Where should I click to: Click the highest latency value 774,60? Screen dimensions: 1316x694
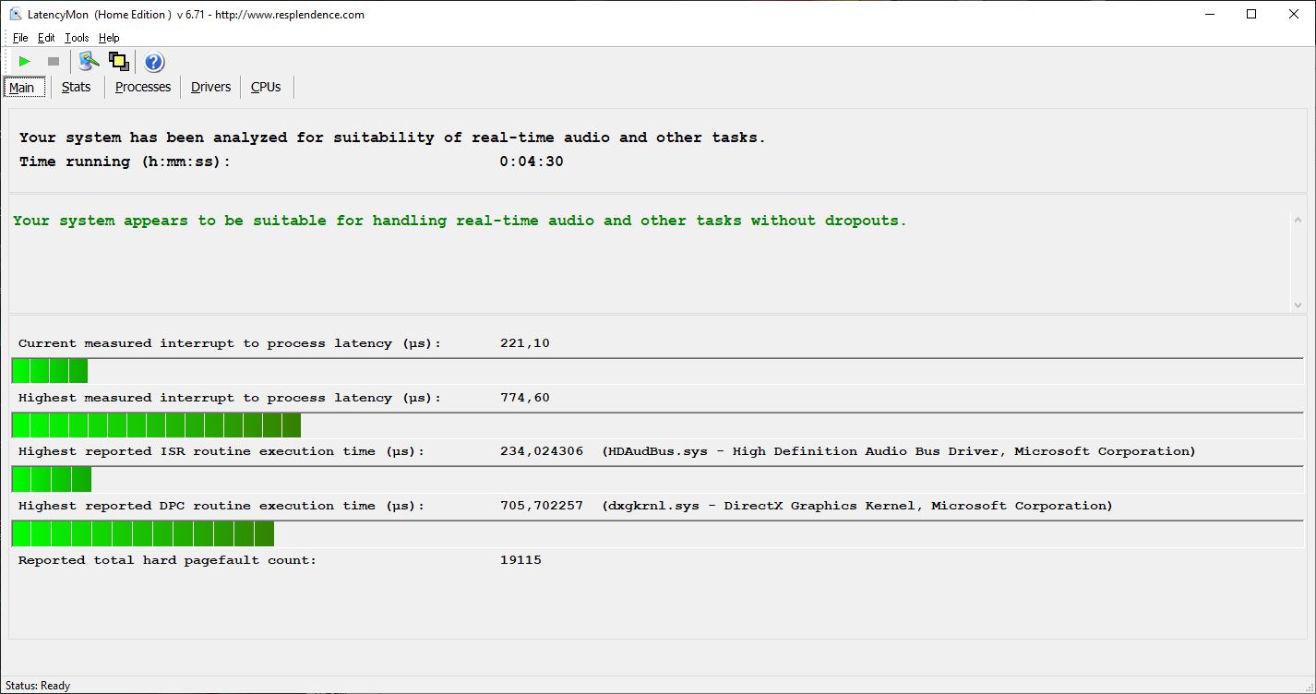[x=525, y=398]
